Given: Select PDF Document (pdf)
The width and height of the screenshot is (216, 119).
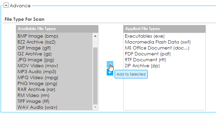Looking at the screenshot, I should (164, 54).
